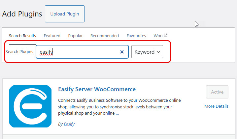
Task: Open More Details for Easify plugin
Action: [x=216, y=106]
